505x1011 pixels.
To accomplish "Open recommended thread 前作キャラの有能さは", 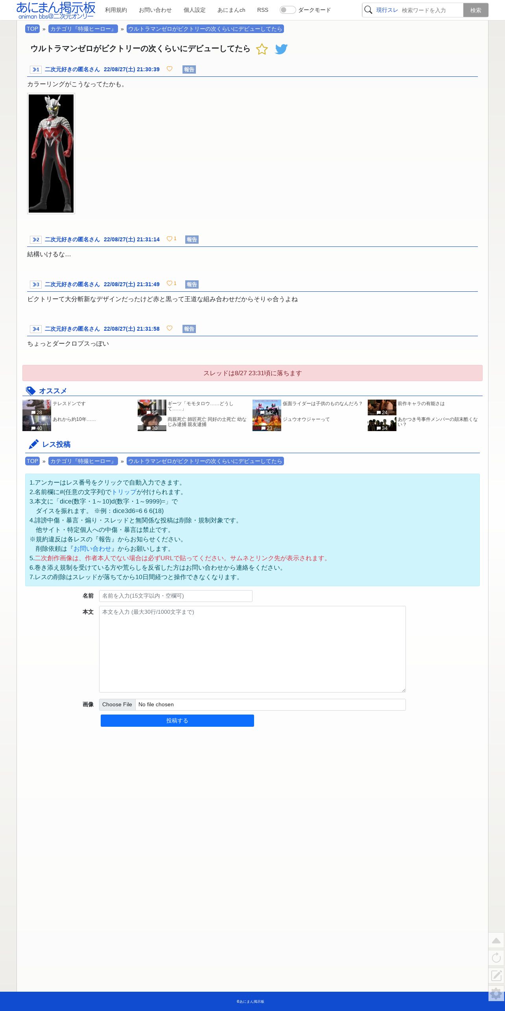I will [421, 404].
